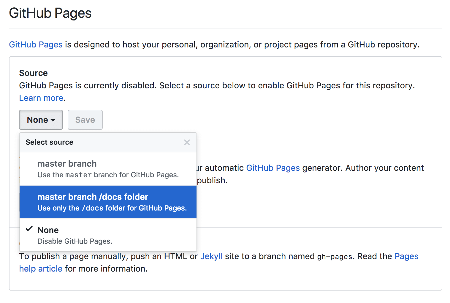Open GitHub Pages link near automatic generator text
Screen dimensions: 450x303
[273, 168]
